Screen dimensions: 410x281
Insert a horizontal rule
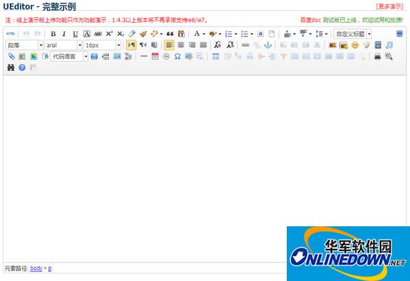coord(144,56)
